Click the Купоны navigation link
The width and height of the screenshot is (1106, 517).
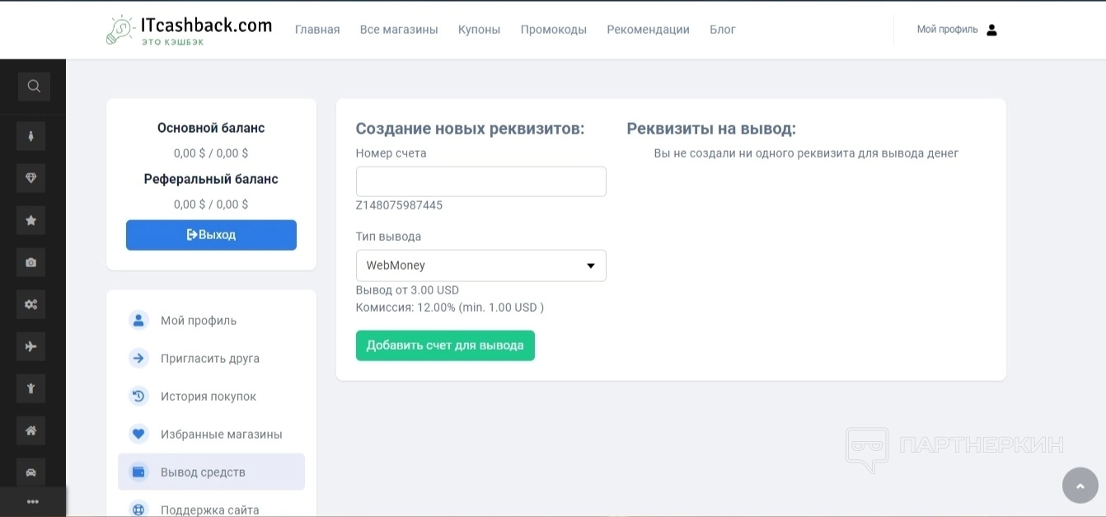pos(479,30)
